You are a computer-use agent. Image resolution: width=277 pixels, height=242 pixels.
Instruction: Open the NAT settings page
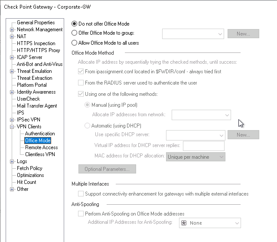[x=21, y=36]
